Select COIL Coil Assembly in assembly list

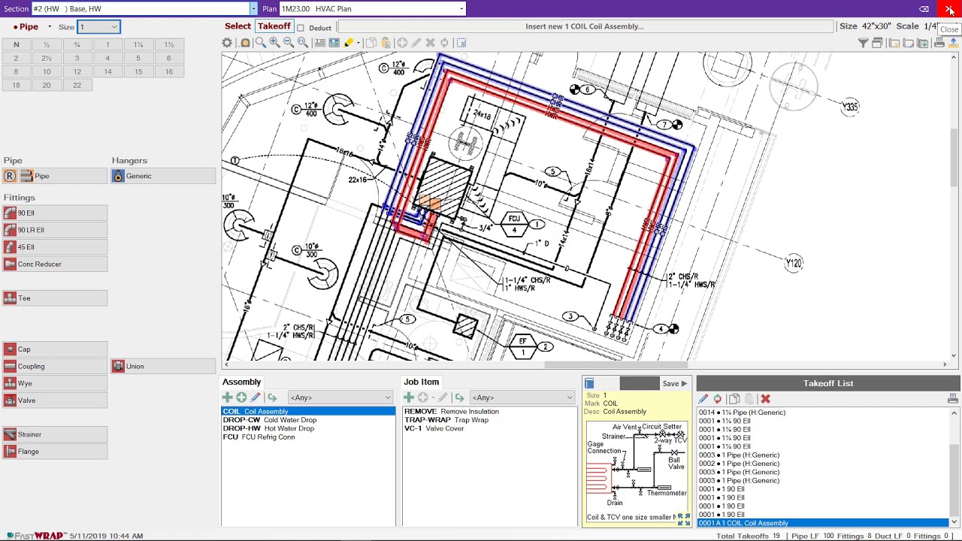(308, 412)
